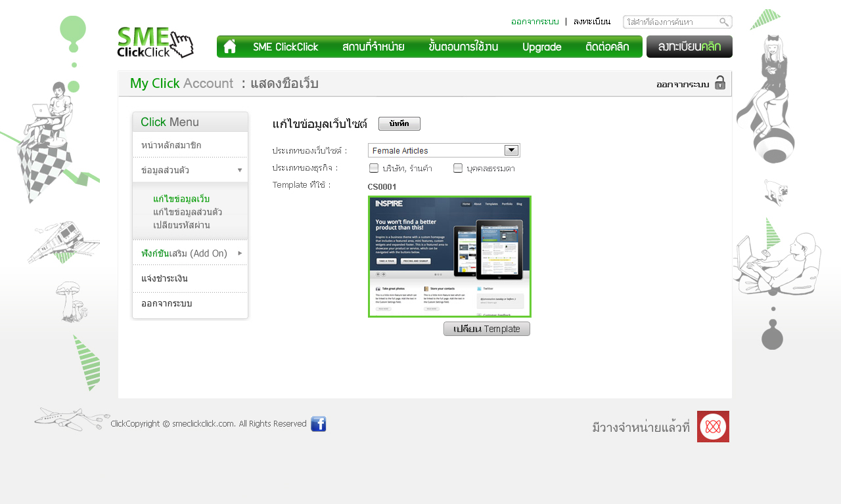
Task: Expand the ข้อมูลส่วนตัว menu section arrow
Action: point(240,170)
